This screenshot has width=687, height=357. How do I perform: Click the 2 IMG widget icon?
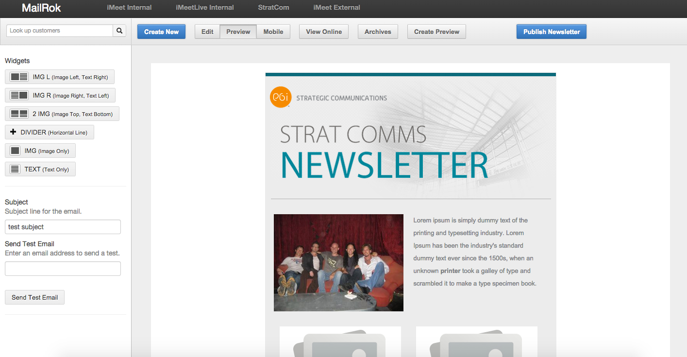pos(19,114)
